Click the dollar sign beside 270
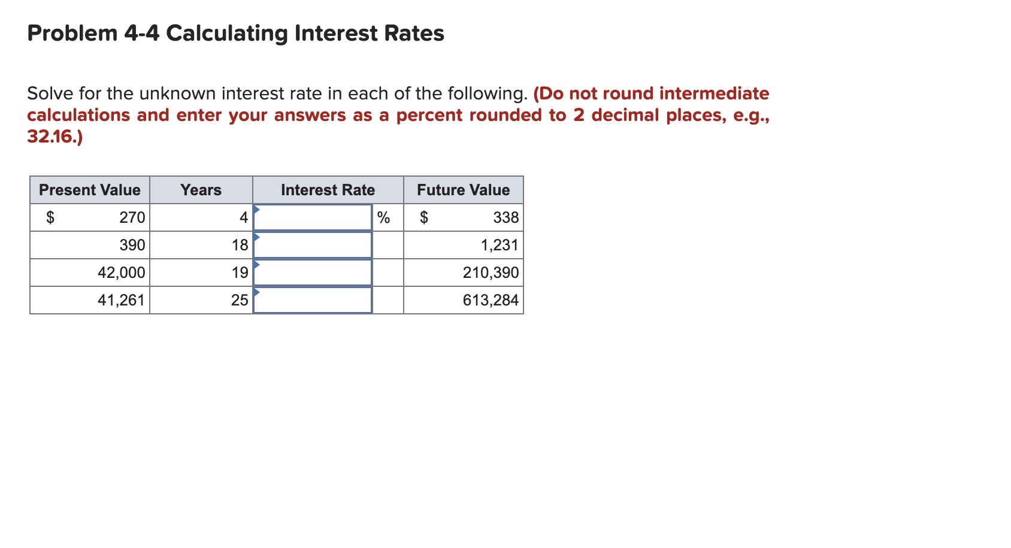Image resolution: width=1011 pixels, height=548 pixels. click(51, 217)
